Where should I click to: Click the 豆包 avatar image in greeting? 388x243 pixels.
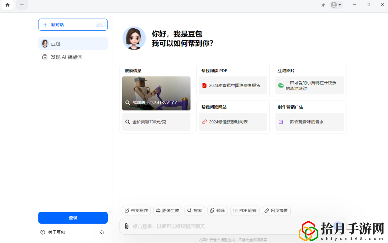[134, 38]
